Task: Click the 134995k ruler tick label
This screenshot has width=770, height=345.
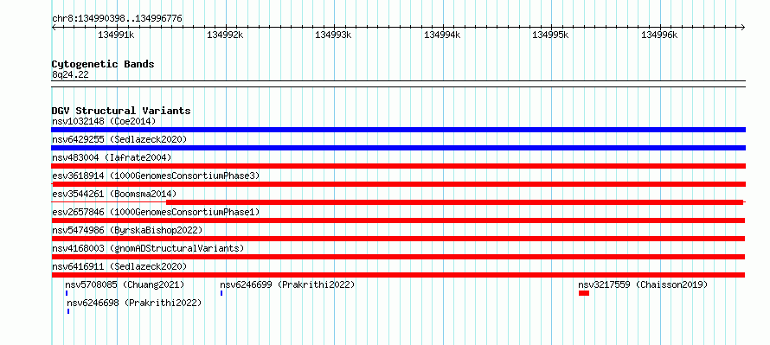Action: pos(550,35)
